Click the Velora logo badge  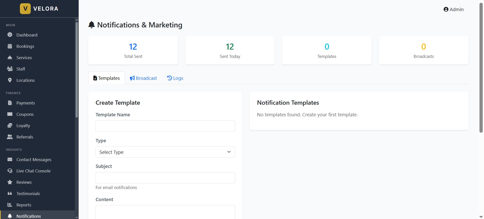tap(25, 9)
